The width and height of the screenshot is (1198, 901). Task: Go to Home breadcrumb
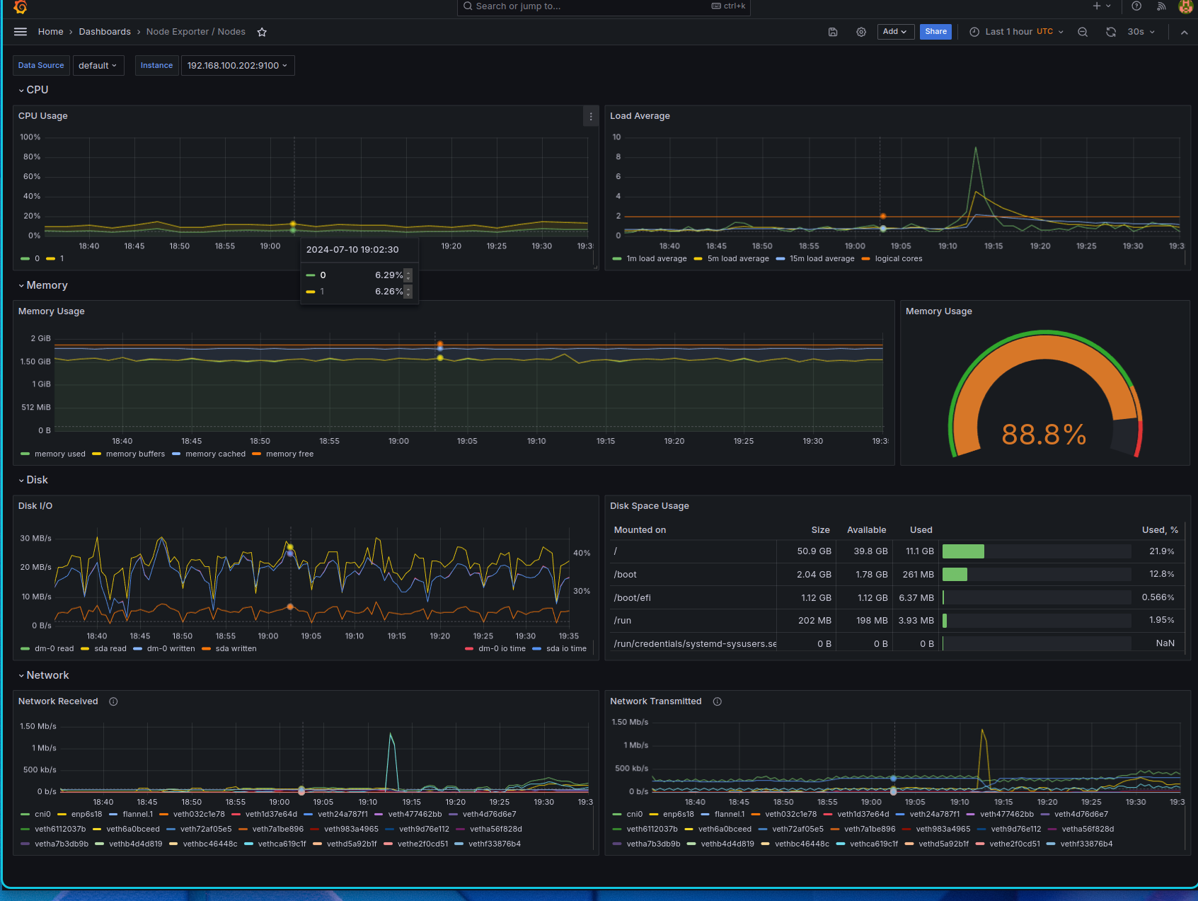click(x=50, y=32)
